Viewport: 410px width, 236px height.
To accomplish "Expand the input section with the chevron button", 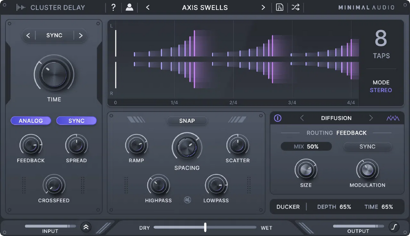I will (86, 227).
